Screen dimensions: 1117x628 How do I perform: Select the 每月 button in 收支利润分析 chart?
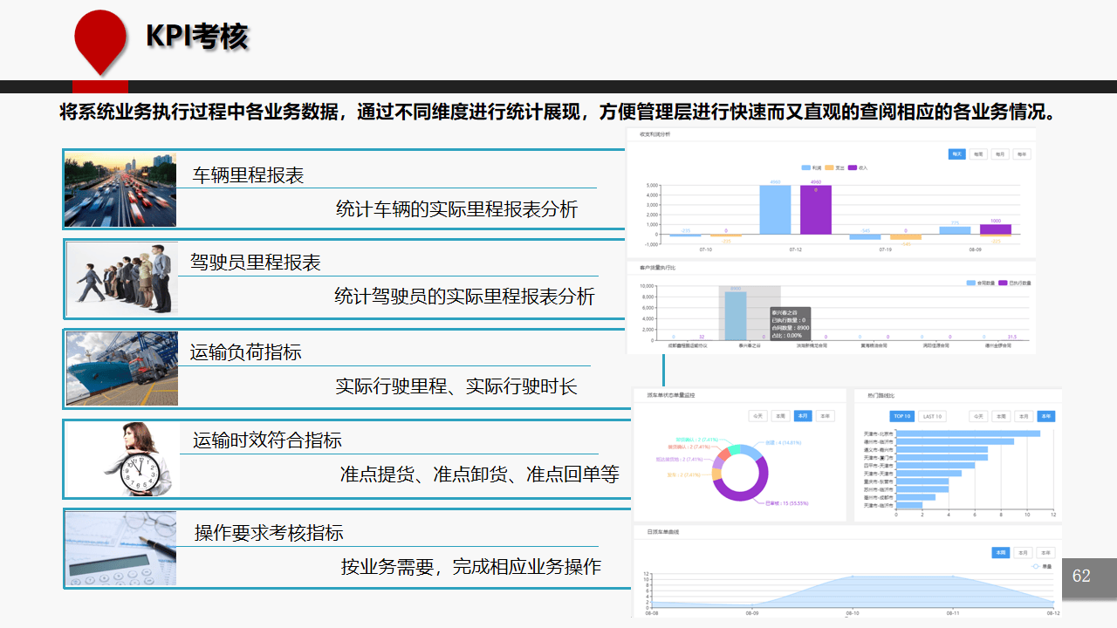pyautogui.click(x=1000, y=154)
